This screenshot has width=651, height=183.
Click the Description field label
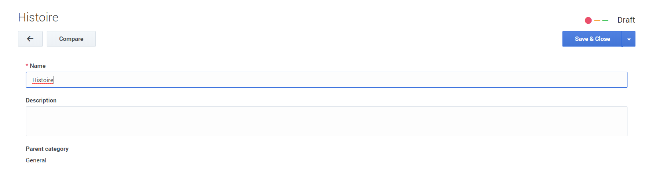pos(41,100)
